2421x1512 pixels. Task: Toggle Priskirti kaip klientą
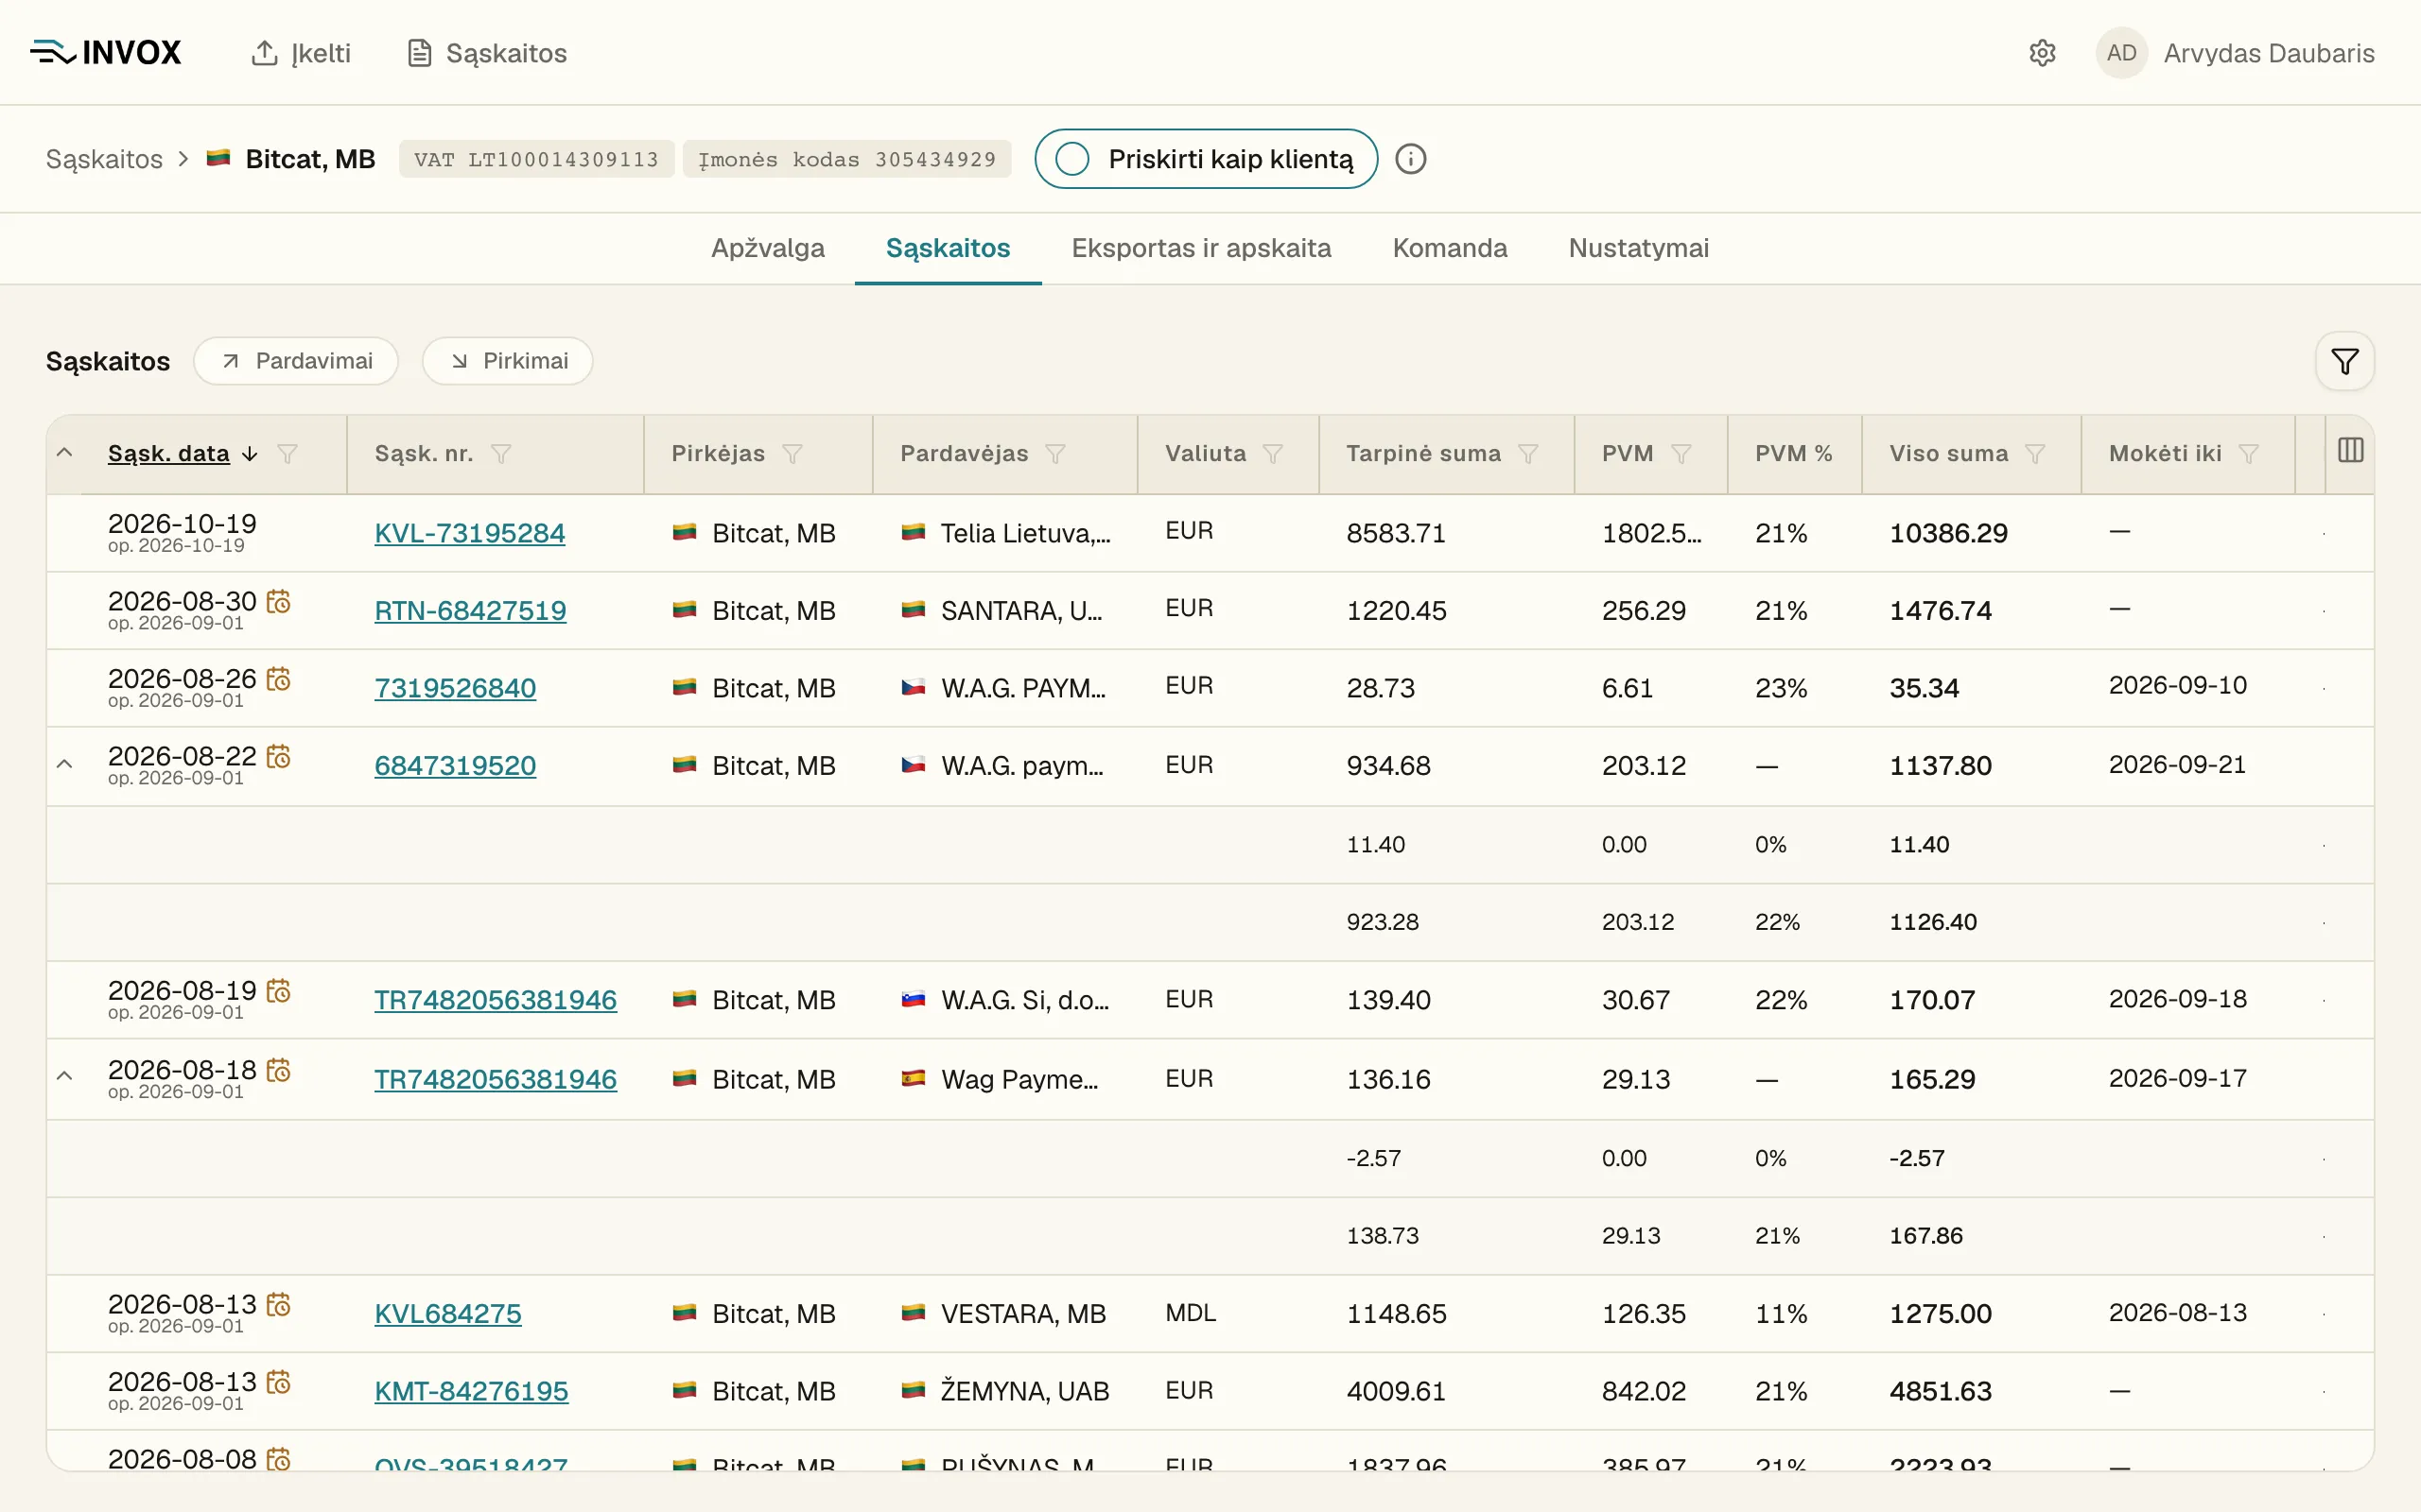[1206, 159]
